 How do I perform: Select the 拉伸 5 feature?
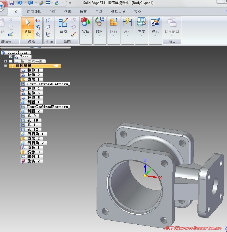click(x=32, y=93)
